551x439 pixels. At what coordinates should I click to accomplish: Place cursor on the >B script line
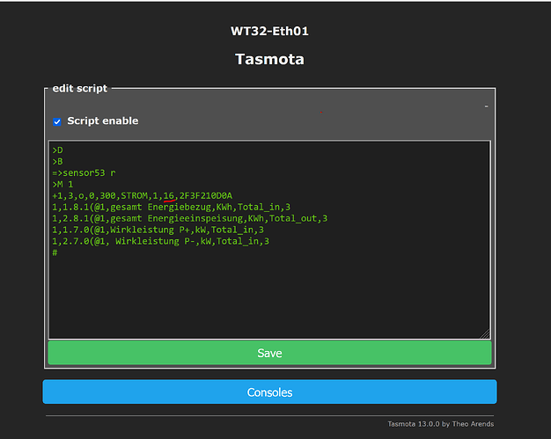(57, 162)
